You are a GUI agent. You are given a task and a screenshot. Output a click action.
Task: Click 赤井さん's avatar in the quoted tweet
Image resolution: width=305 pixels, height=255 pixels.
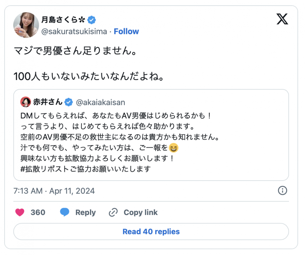(25, 101)
